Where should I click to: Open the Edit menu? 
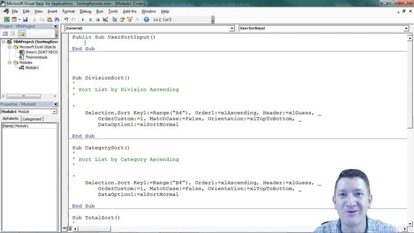(x=26, y=12)
